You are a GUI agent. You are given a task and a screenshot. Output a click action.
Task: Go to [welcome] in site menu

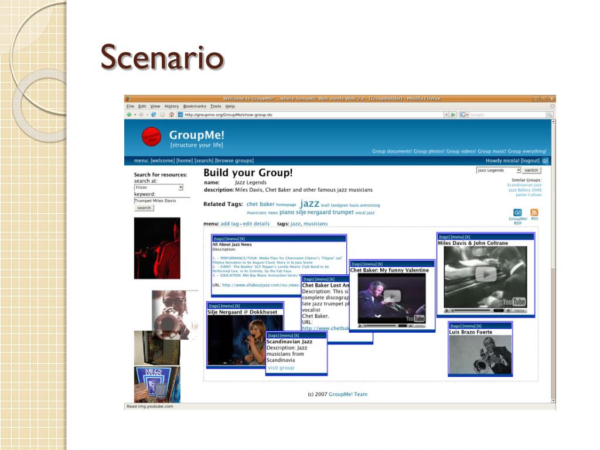pos(163,161)
